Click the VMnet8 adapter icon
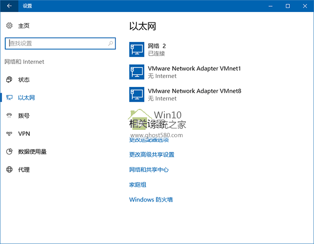Screen dimensions: 314x244 [137, 94]
